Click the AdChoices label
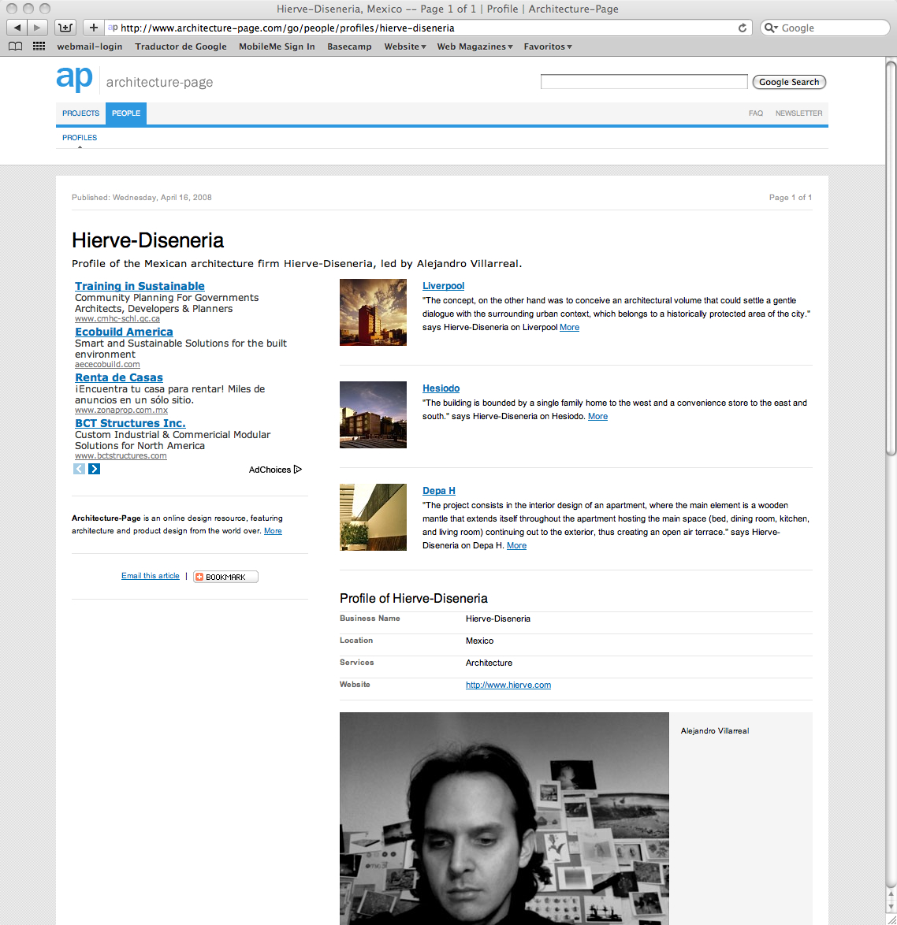The width and height of the screenshot is (897, 925). point(270,470)
